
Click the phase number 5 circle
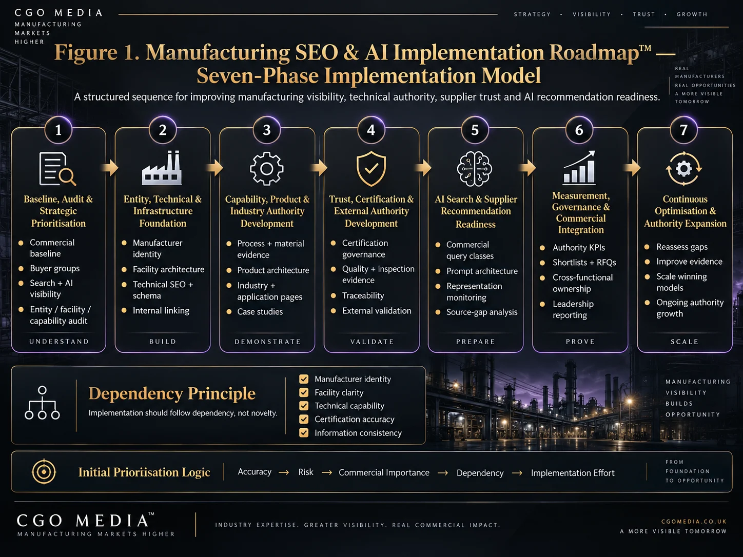click(475, 130)
